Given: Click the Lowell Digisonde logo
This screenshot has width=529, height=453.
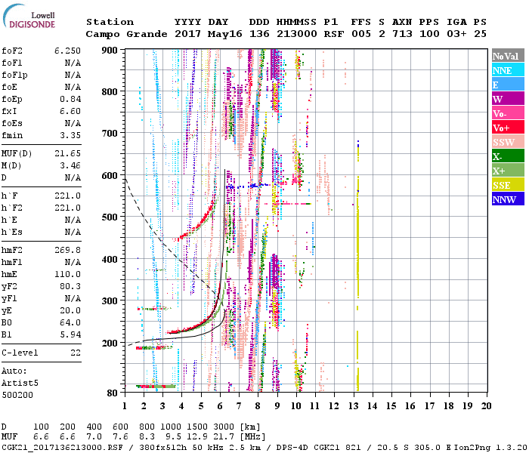Looking at the screenshot, I should tap(29, 17).
